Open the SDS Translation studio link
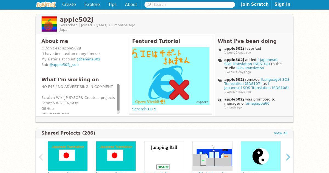Screen dimensions: 329x173 click(250, 68)
